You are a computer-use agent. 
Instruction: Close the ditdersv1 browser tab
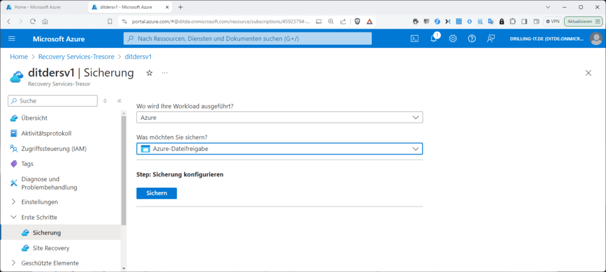pyautogui.click(x=169, y=7)
